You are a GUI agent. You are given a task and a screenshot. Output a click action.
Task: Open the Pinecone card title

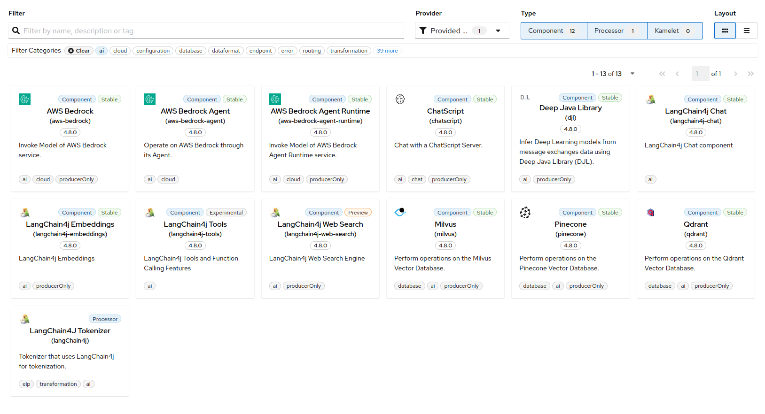pyautogui.click(x=570, y=224)
